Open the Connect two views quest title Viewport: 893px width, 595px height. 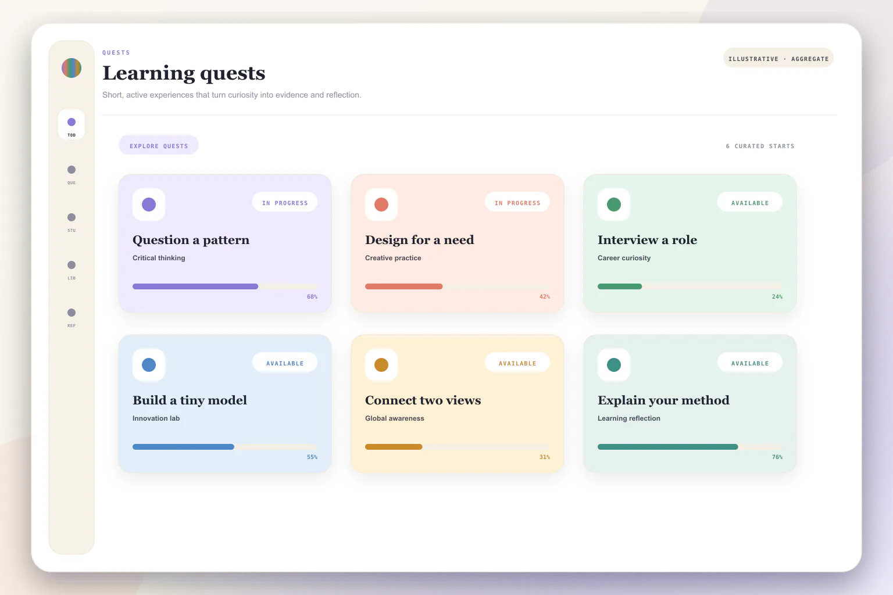click(x=423, y=400)
